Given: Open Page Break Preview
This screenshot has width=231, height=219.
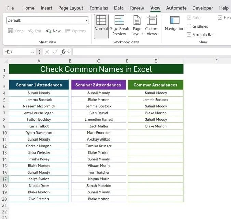Looking at the screenshot, I should (119, 26).
